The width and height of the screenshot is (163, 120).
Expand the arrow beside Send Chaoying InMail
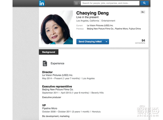[106, 42]
